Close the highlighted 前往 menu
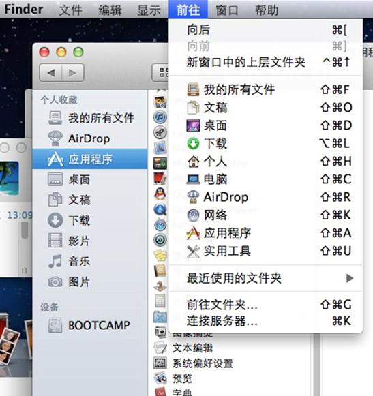Screen dimensions: 373x396 (x=188, y=10)
